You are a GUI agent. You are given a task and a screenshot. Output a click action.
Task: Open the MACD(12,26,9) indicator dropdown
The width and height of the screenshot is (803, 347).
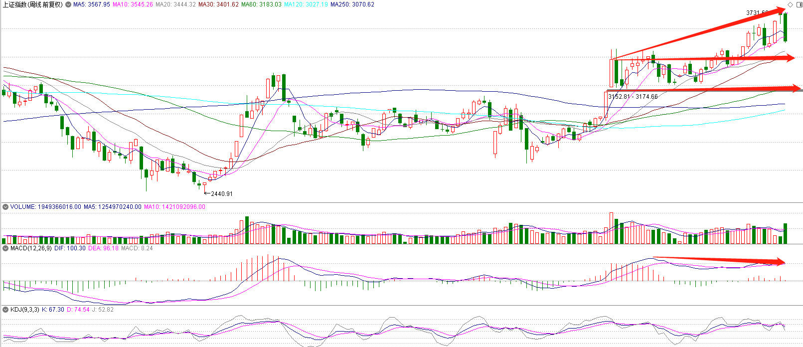click(5, 248)
